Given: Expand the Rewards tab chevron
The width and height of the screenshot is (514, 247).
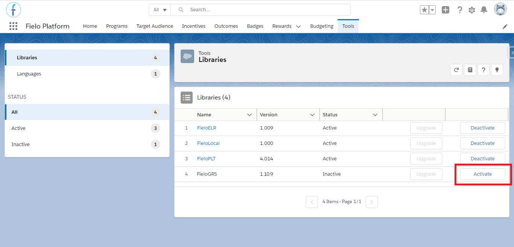Looking at the screenshot, I should [x=298, y=26].
